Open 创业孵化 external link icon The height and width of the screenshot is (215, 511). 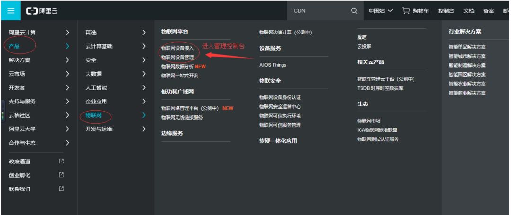[x=61, y=175]
